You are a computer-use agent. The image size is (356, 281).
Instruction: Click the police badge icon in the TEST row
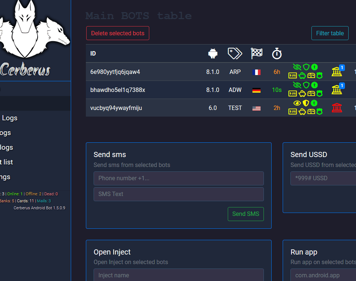pos(320,111)
